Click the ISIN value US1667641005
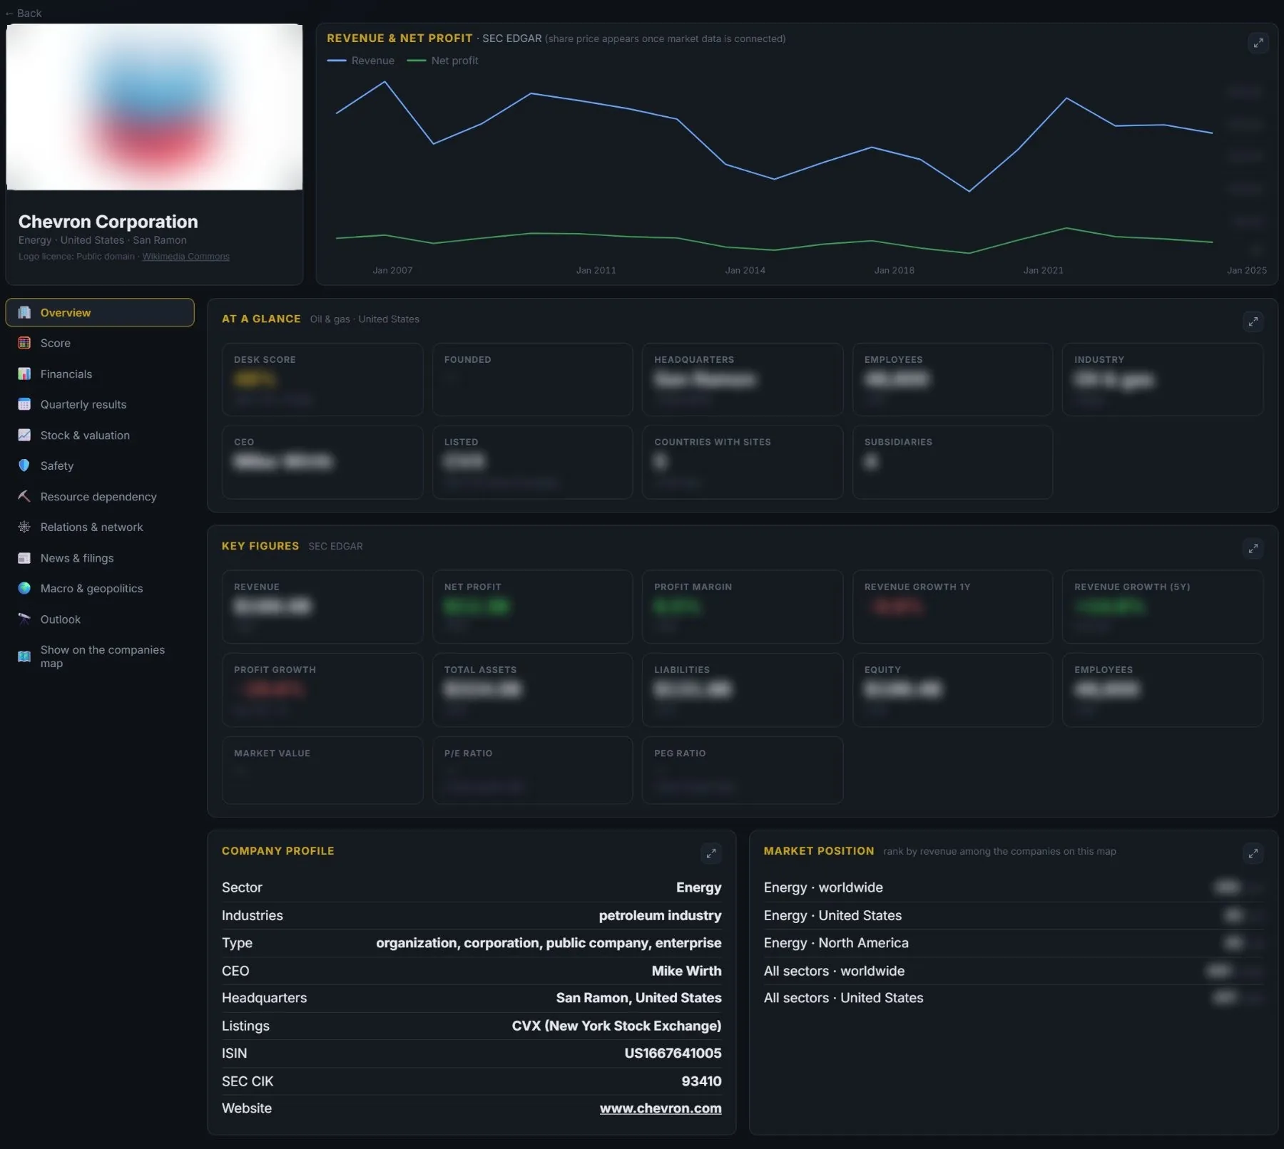This screenshot has width=1284, height=1149. coord(673,1053)
